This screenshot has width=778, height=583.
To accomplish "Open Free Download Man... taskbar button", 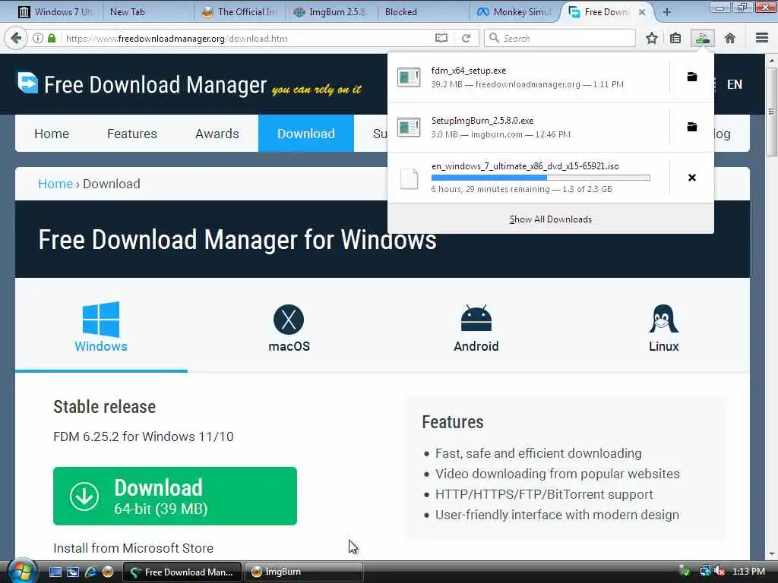I will (x=182, y=572).
